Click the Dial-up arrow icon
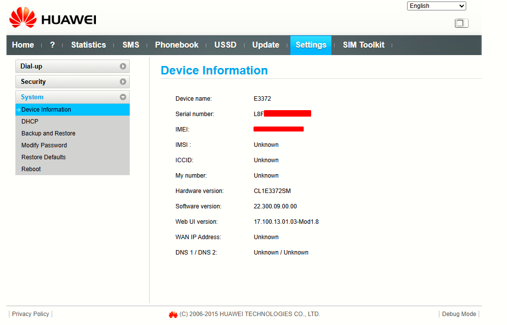The height and width of the screenshot is (325, 507). (x=123, y=66)
